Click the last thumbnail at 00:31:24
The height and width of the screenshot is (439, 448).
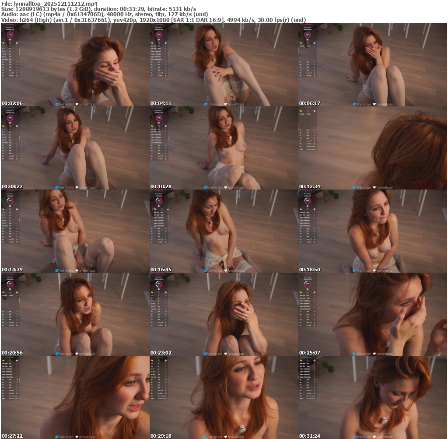pyautogui.click(x=373, y=397)
